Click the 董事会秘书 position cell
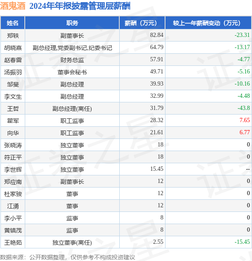This screenshot has height=261, width=252. pyautogui.click(x=72, y=72)
